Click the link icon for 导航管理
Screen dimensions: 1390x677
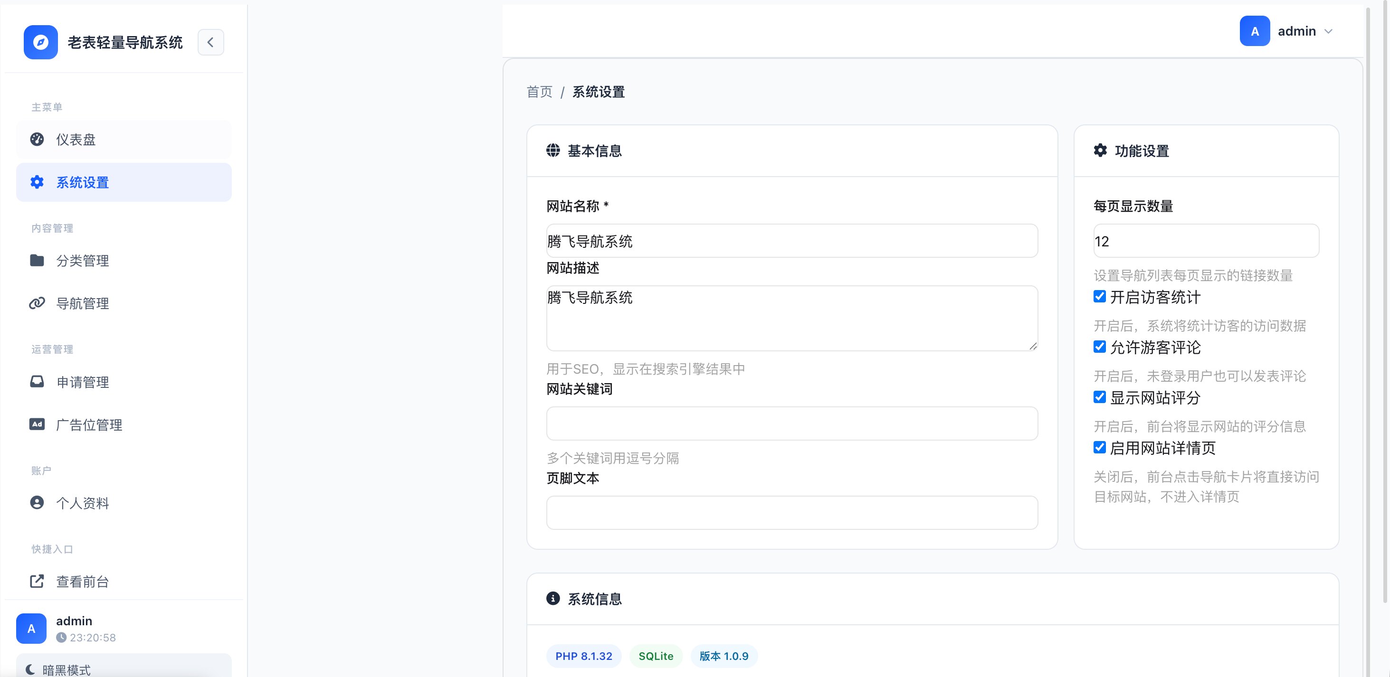click(x=37, y=303)
